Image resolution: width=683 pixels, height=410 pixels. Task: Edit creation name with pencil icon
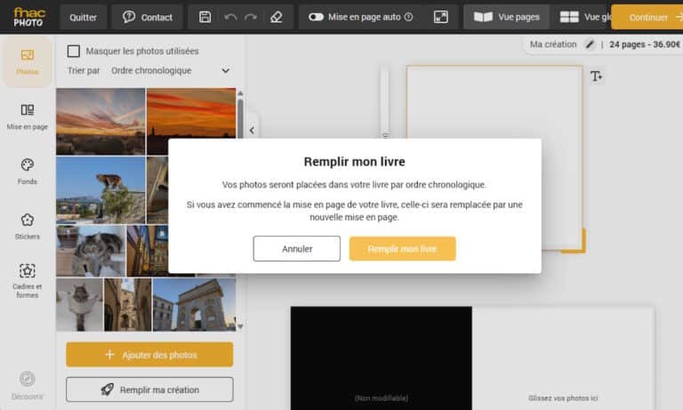pos(590,44)
